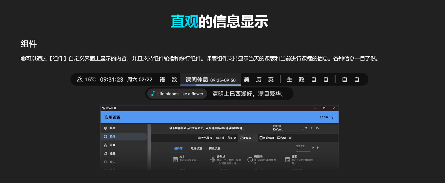Image resolution: width=445 pixels, height=183 pixels.
Task: Click the 生 class in the schedule
Action: point(290,80)
